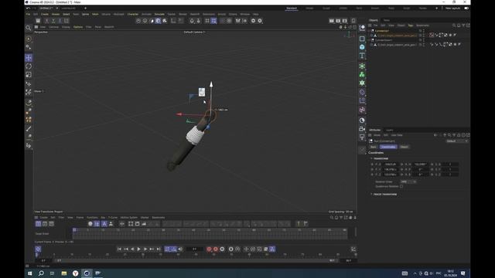Switch to the Object attribute tab

(x=404, y=147)
